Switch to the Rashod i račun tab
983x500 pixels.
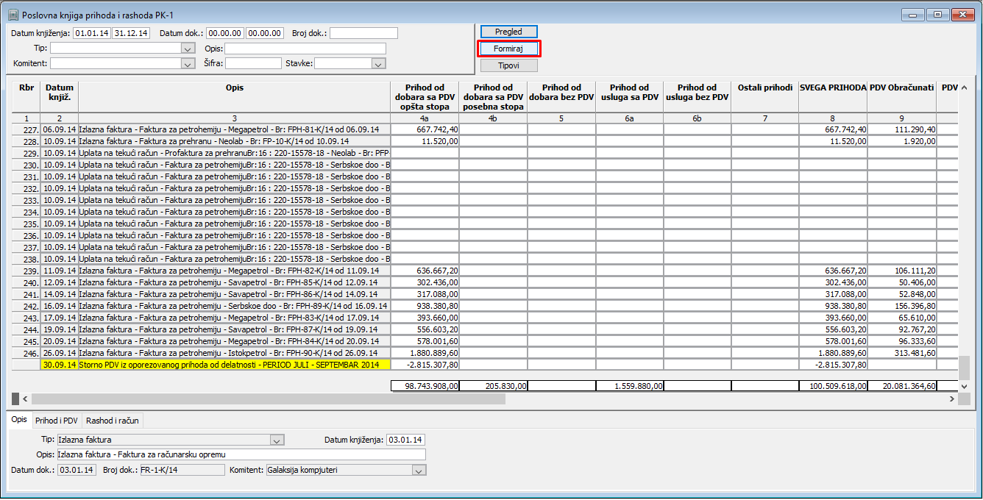point(112,421)
